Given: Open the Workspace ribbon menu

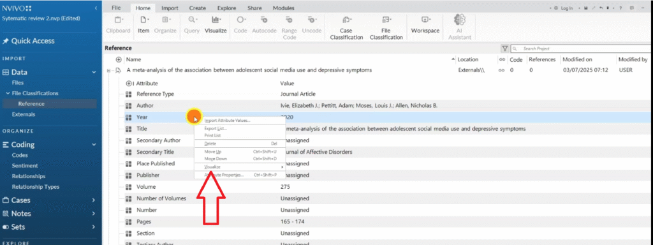Looking at the screenshot, I should tap(425, 25).
